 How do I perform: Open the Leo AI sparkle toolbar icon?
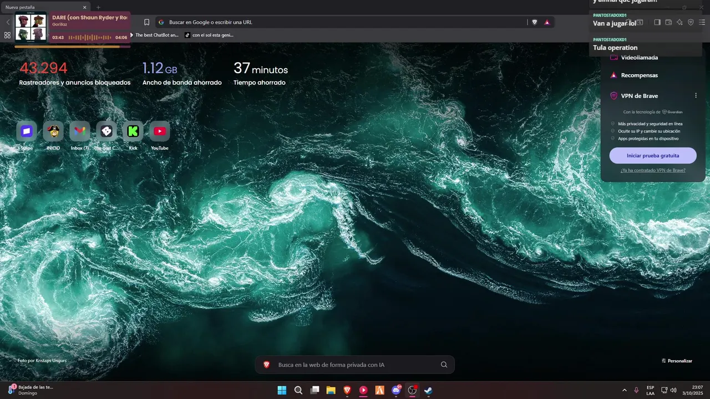click(x=679, y=22)
